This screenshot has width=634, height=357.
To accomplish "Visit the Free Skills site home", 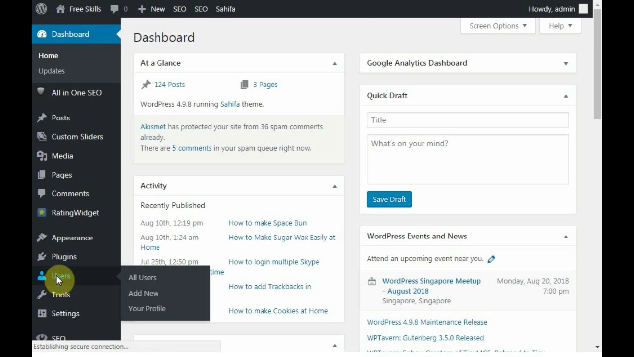I will [x=79, y=9].
